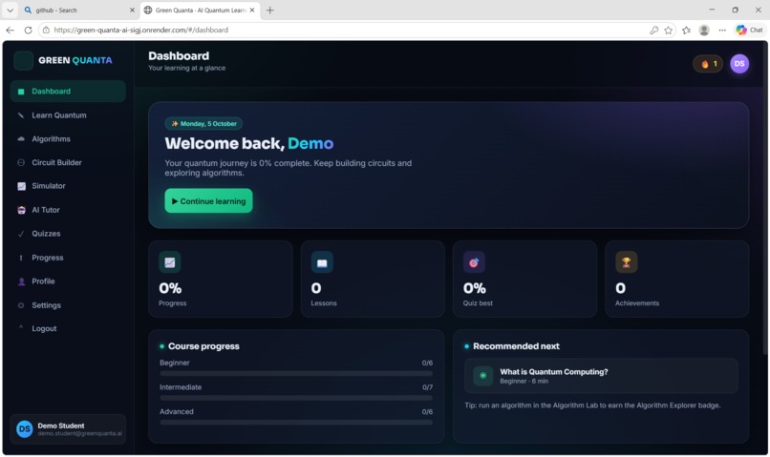Reload the page with refresh button

[28, 30]
